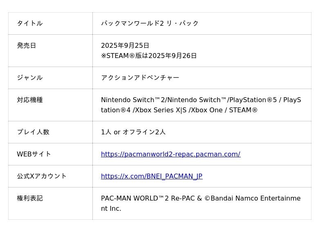Click the 1人 or オフライン2人 players text
Image resolution: width=327 pixels, height=232 pixels.
tap(133, 132)
